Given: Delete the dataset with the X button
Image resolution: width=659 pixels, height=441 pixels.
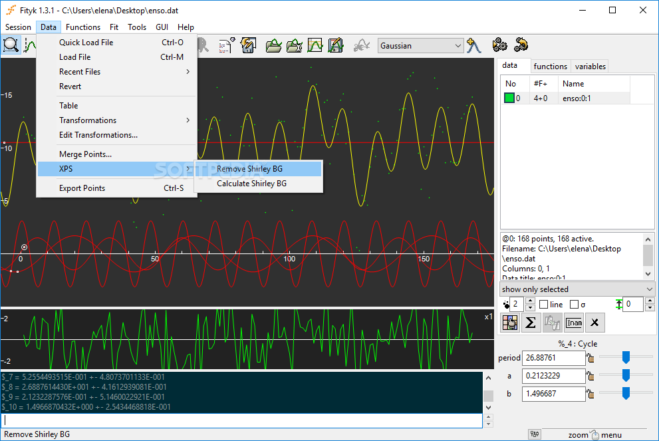Looking at the screenshot, I should tap(594, 323).
